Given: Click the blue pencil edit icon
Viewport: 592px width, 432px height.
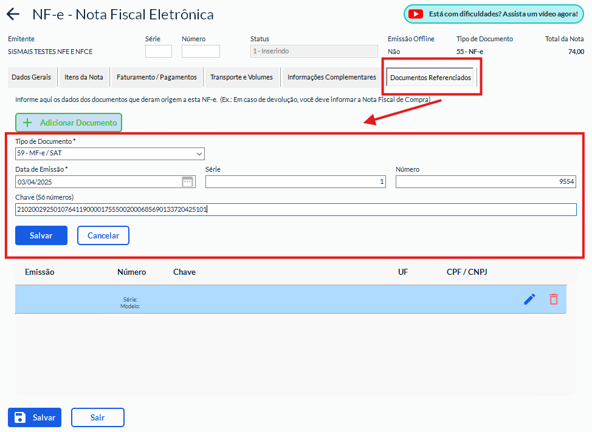Looking at the screenshot, I should click(530, 299).
